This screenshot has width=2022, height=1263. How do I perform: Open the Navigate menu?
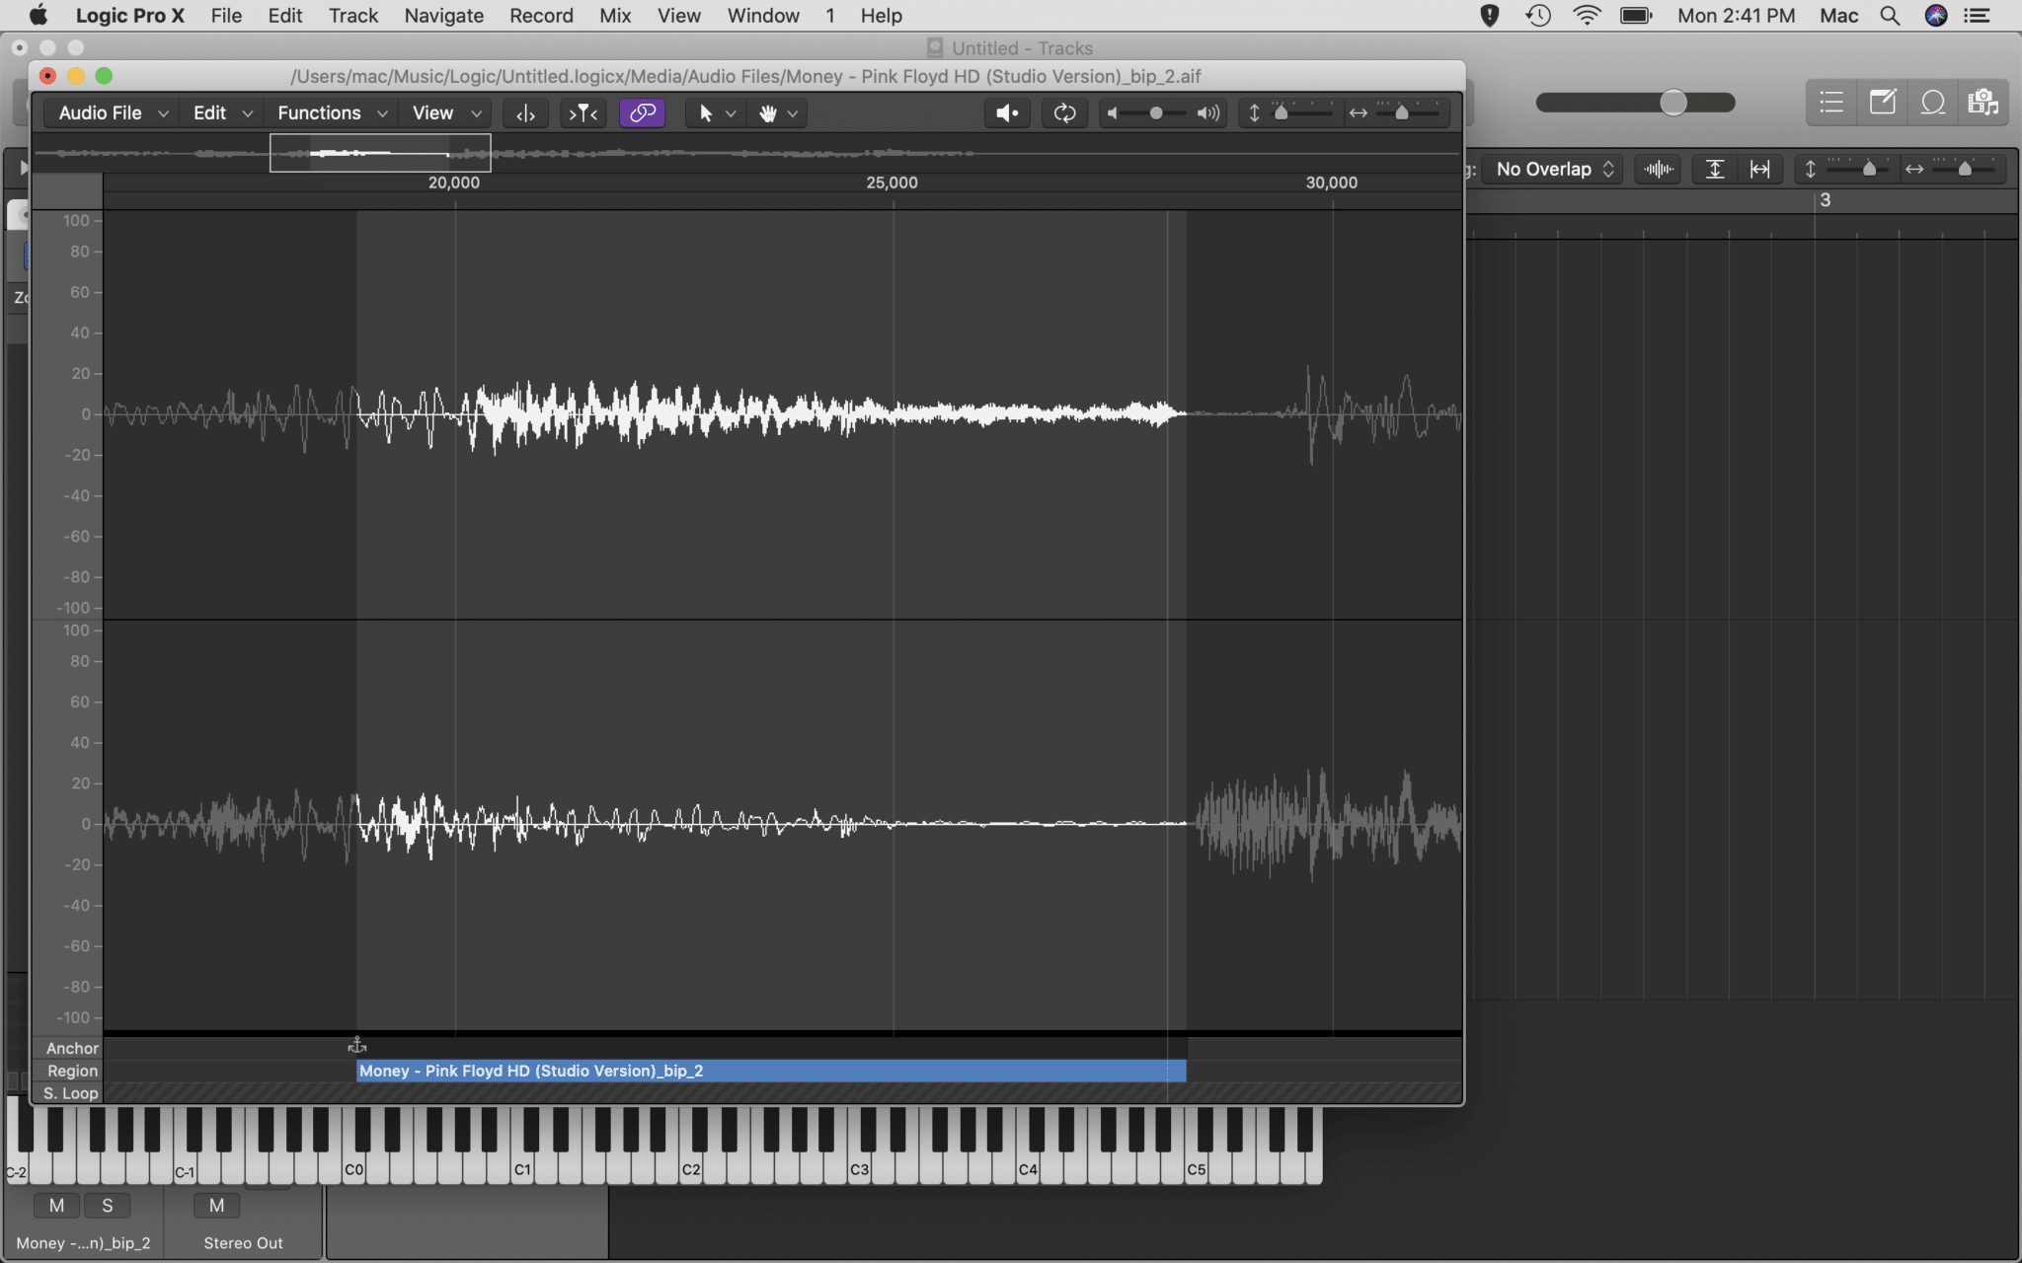442,16
